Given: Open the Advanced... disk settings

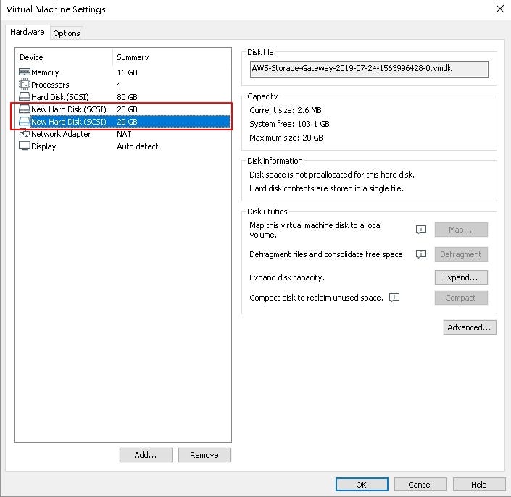Looking at the screenshot, I should pos(470,327).
